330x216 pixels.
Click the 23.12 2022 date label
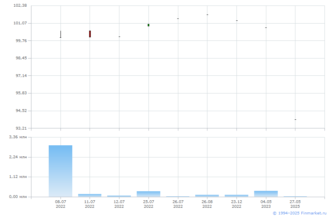[x=236, y=204]
